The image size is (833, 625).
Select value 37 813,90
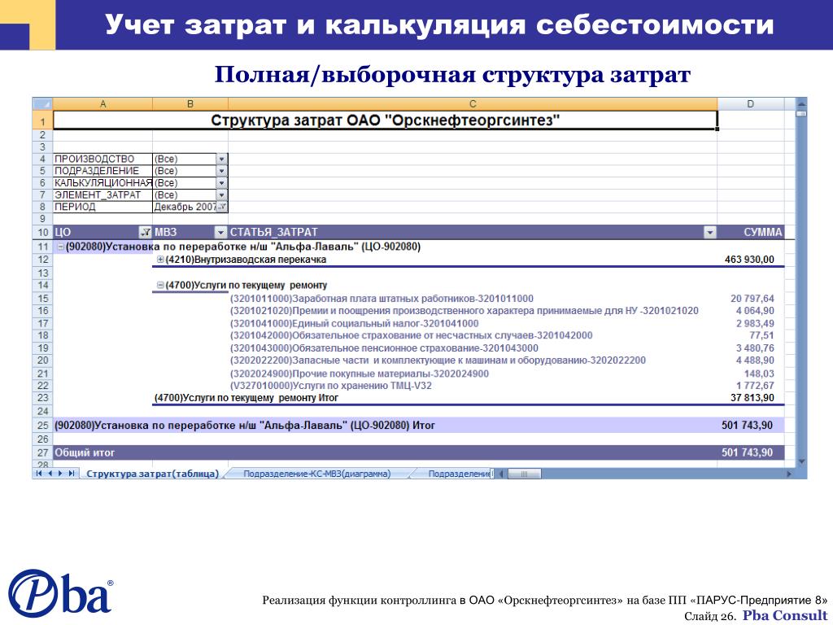pyautogui.click(x=752, y=397)
